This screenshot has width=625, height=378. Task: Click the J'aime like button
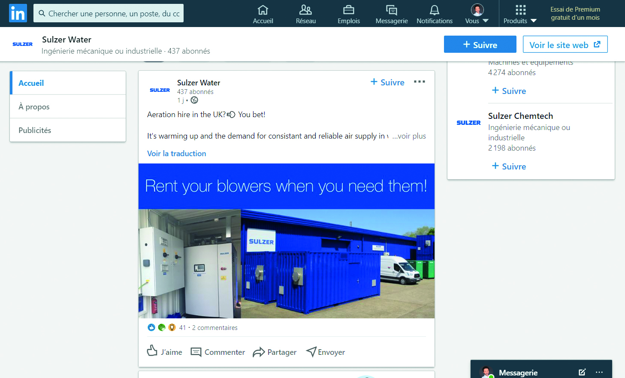165,352
